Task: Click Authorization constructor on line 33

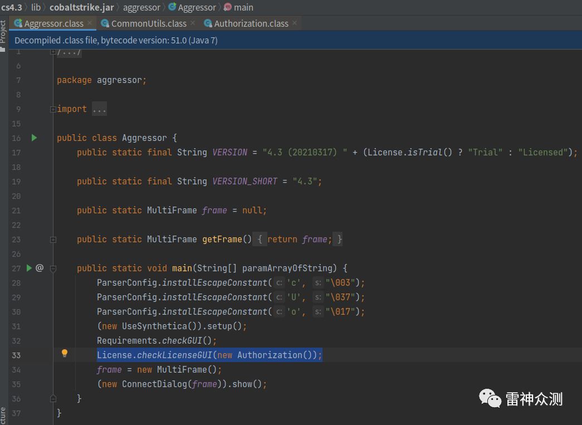Action: tap(270, 355)
